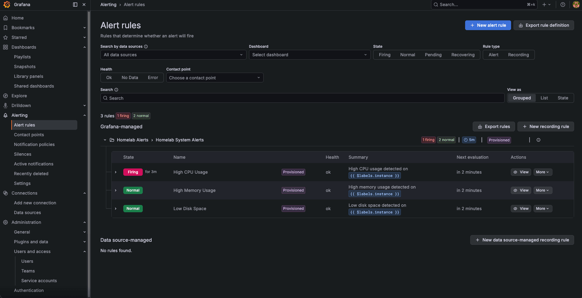The image size is (582, 298).
Task: Toggle the dock menu icon
Action: pyautogui.click(x=75, y=5)
